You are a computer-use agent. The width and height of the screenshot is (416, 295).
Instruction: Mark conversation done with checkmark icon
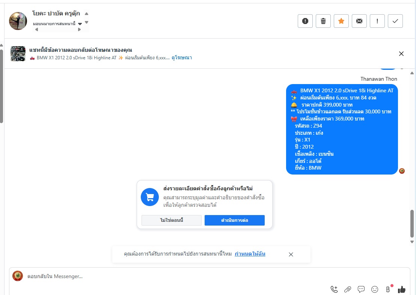[x=395, y=21]
